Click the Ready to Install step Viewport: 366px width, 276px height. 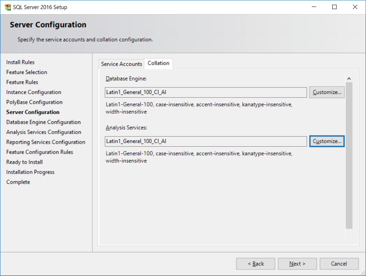24,162
